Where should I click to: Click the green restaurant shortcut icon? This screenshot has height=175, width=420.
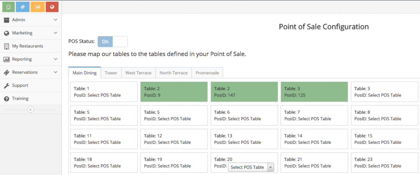9,7
